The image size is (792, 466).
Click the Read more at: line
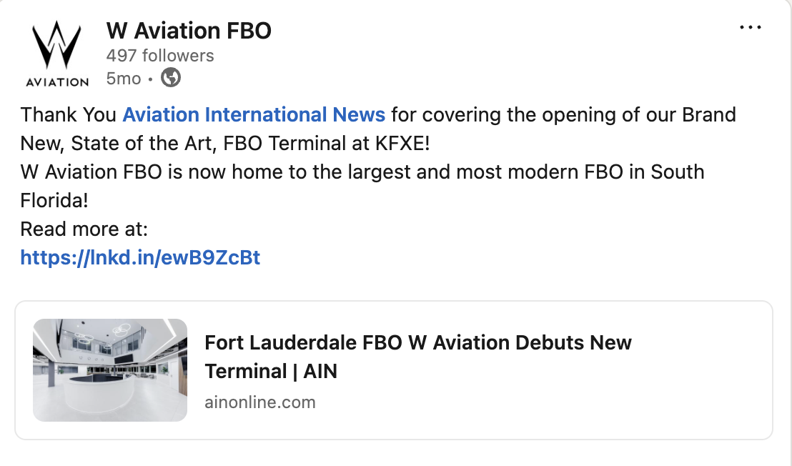pyautogui.click(x=84, y=229)
